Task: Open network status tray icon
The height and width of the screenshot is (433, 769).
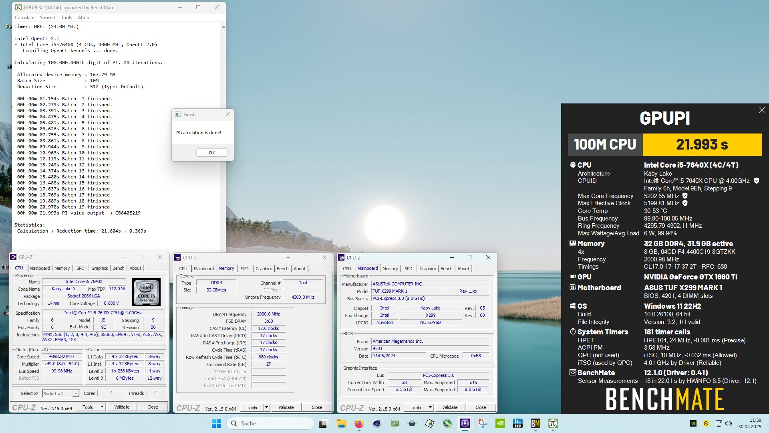Action: coord(719,423)
